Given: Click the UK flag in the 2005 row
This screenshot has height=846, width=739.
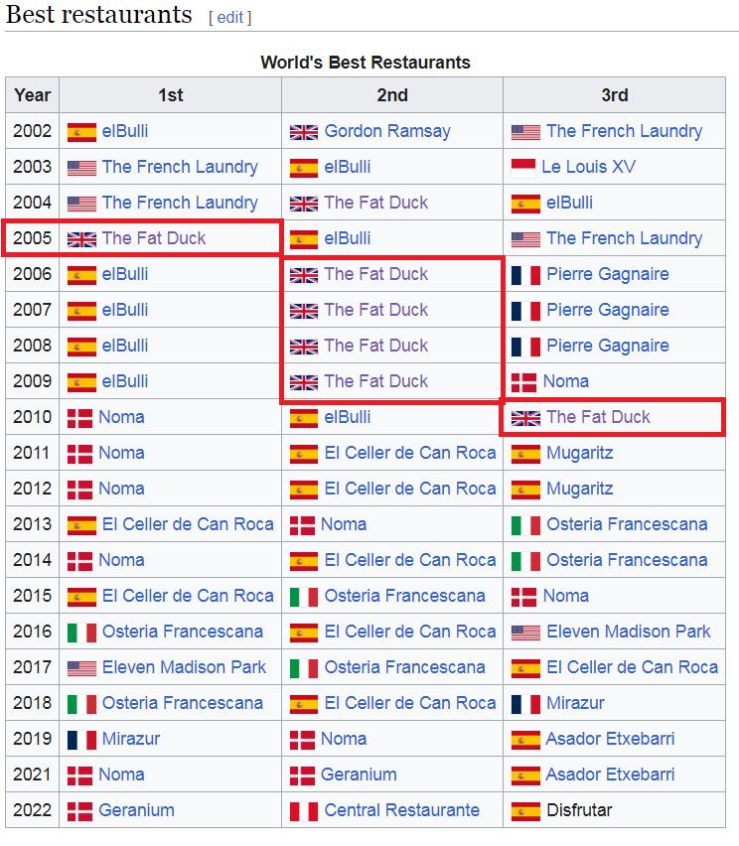Looking at the screenshot, I should pyautogui.click(x=81, y=239).
